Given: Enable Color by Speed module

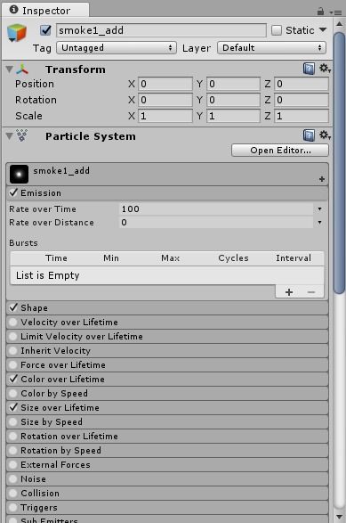Looking at the screenshot, I should tap(13, 393).
